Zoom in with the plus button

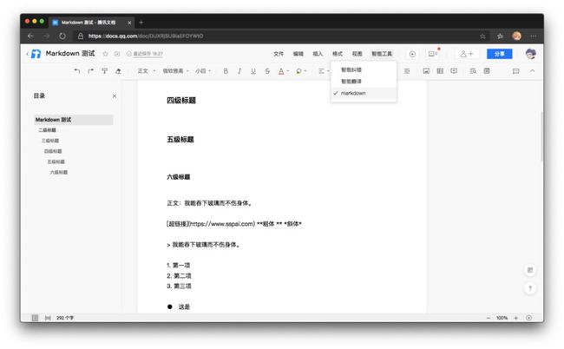[515, 318]
